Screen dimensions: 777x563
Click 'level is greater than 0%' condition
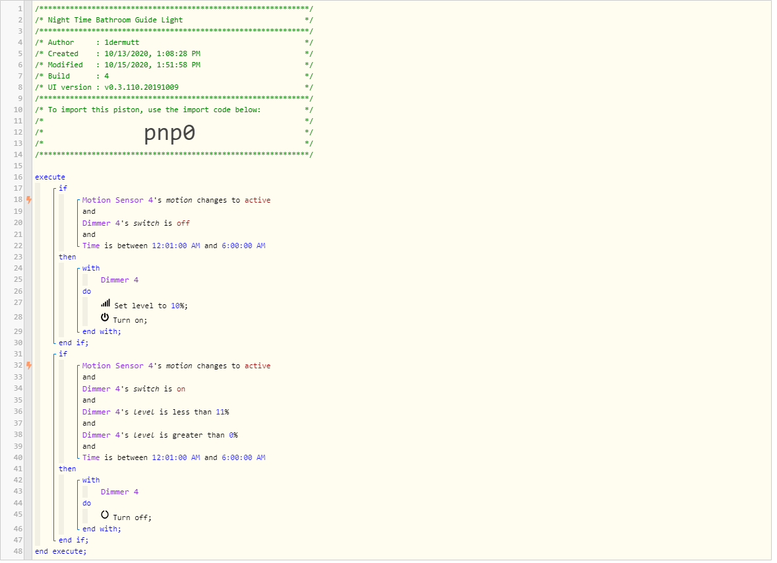click(160, 435)
